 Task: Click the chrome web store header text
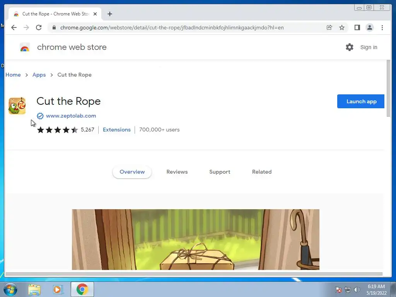coord(72,47)
